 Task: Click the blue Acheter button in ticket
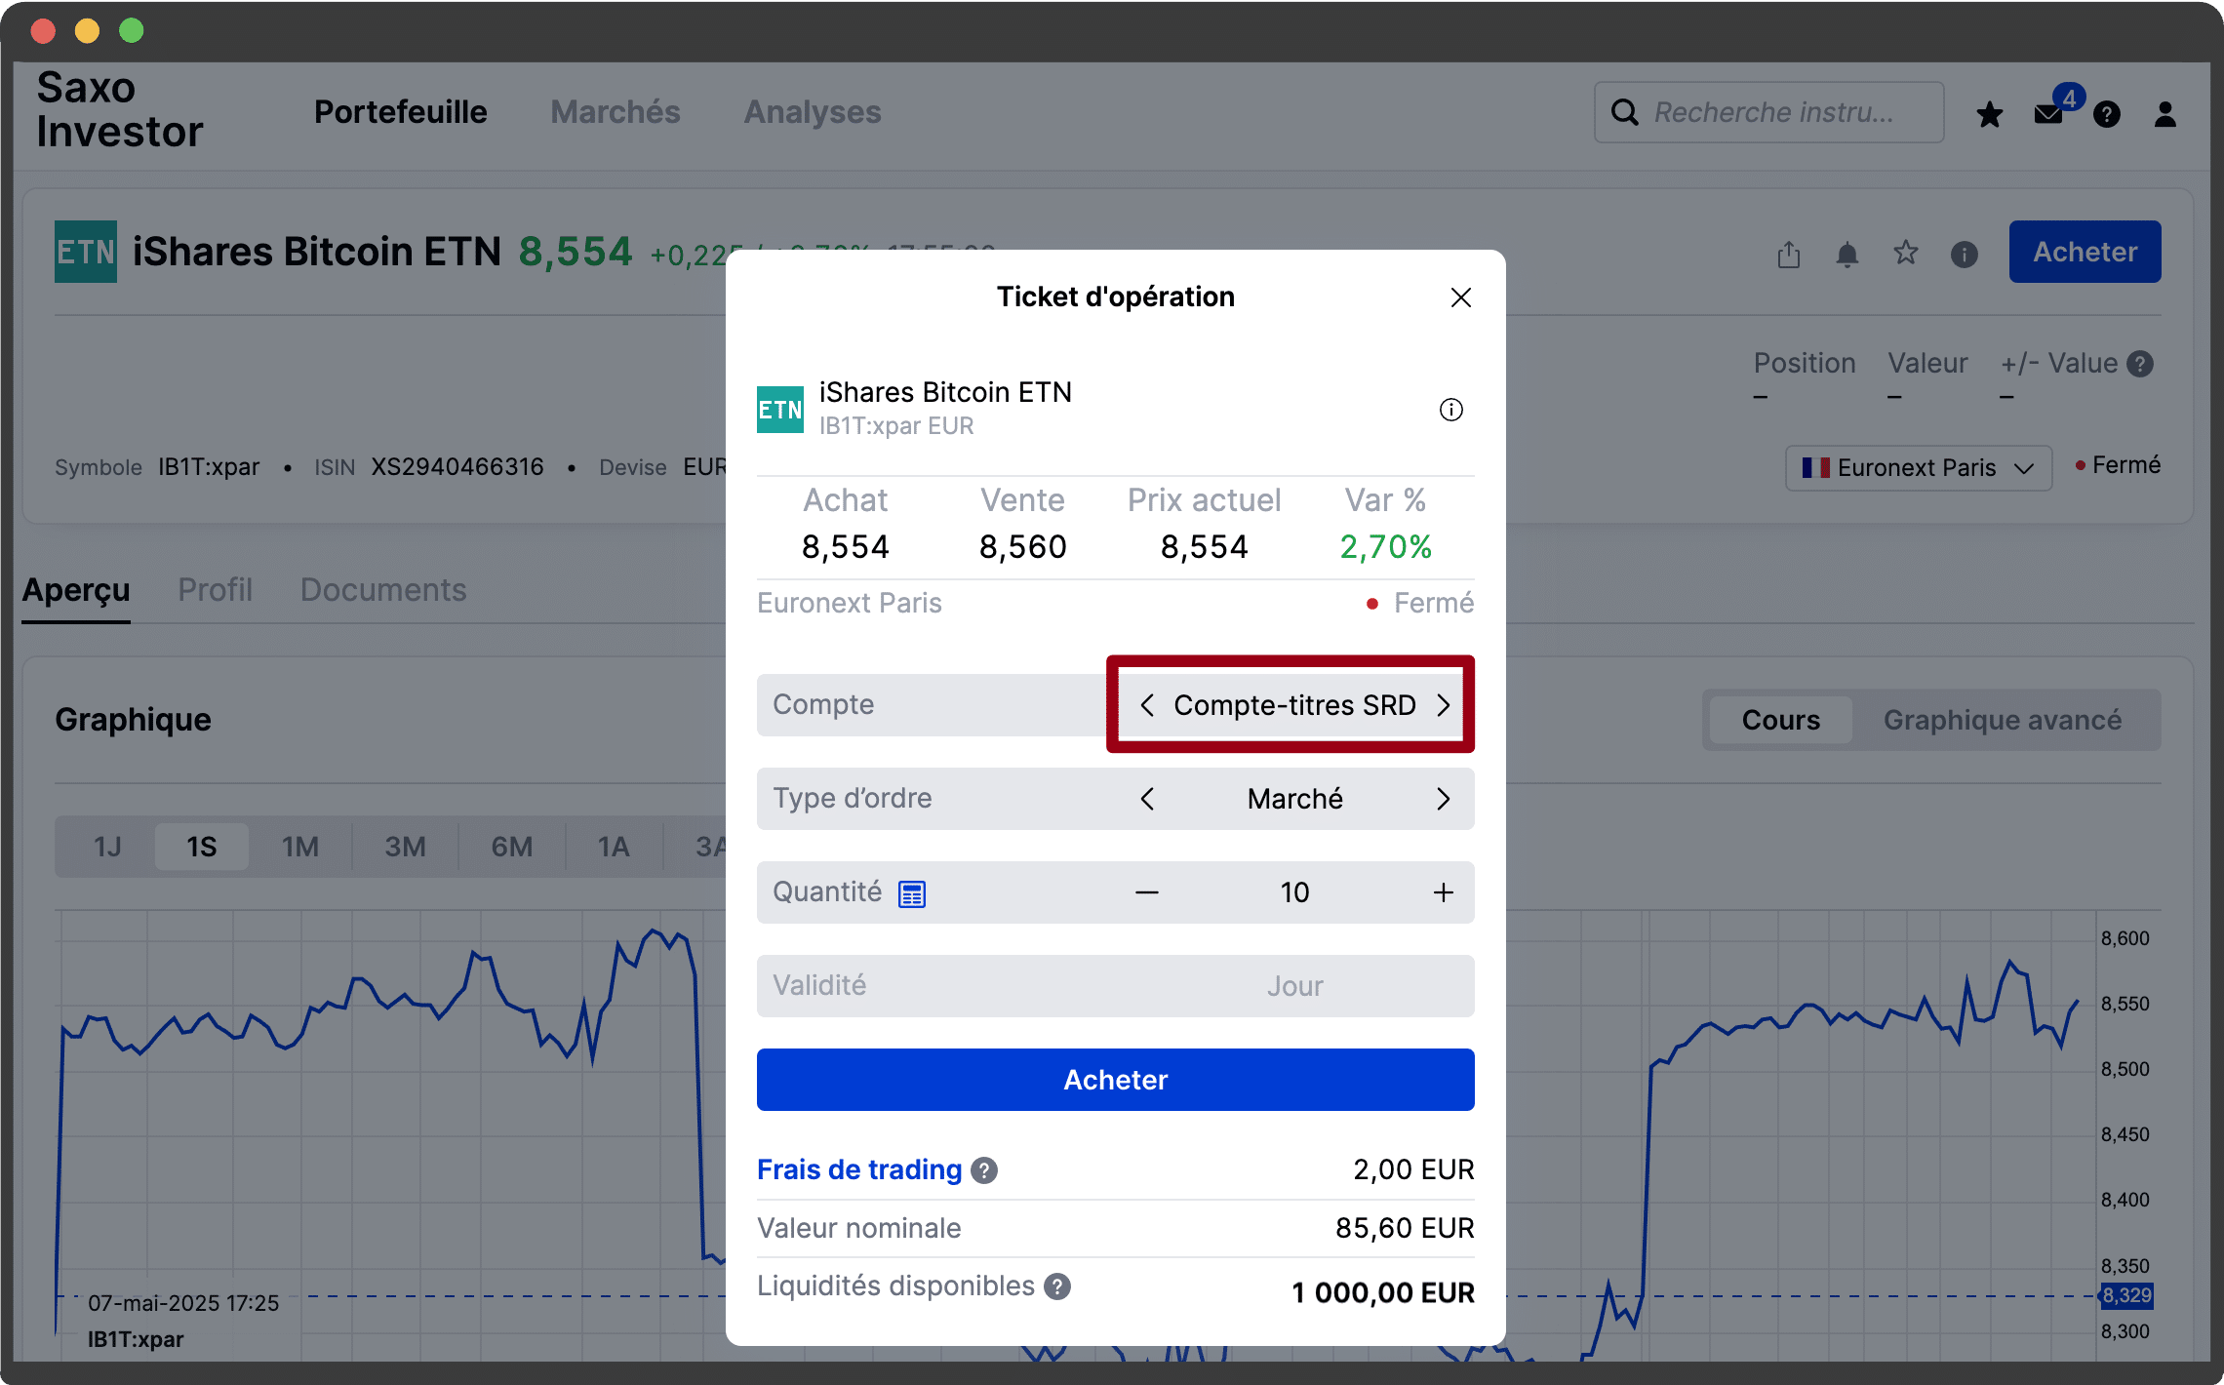[x=1115, y=1080]
